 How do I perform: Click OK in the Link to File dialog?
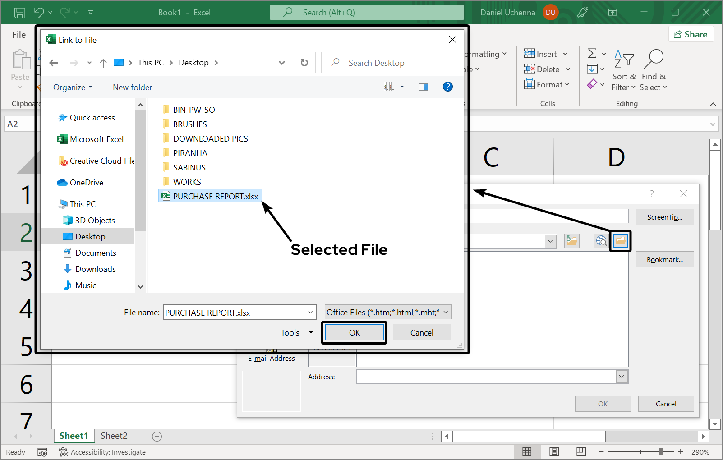tap(354, 333)
